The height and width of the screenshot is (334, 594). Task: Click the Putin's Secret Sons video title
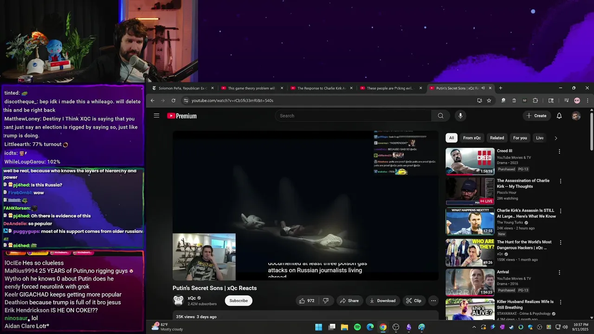(x=214, y=288)
